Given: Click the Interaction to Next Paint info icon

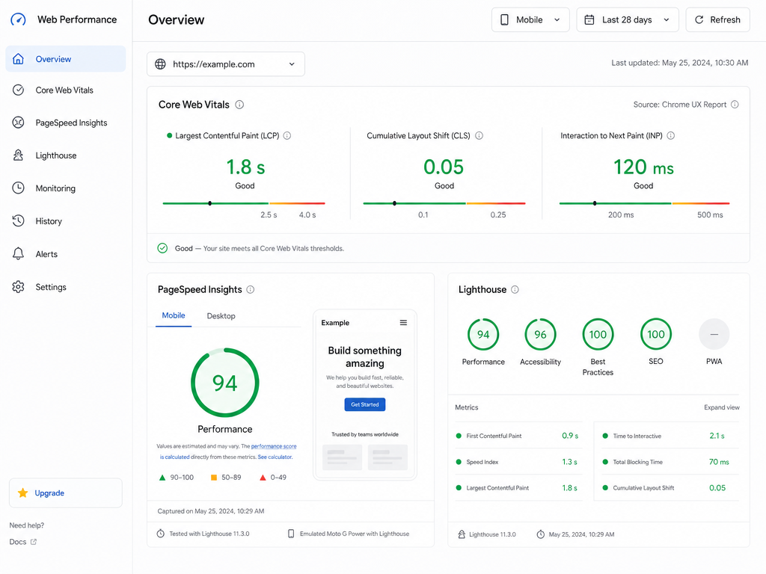Looking at the screenshot, I should (x=671, y=136).
